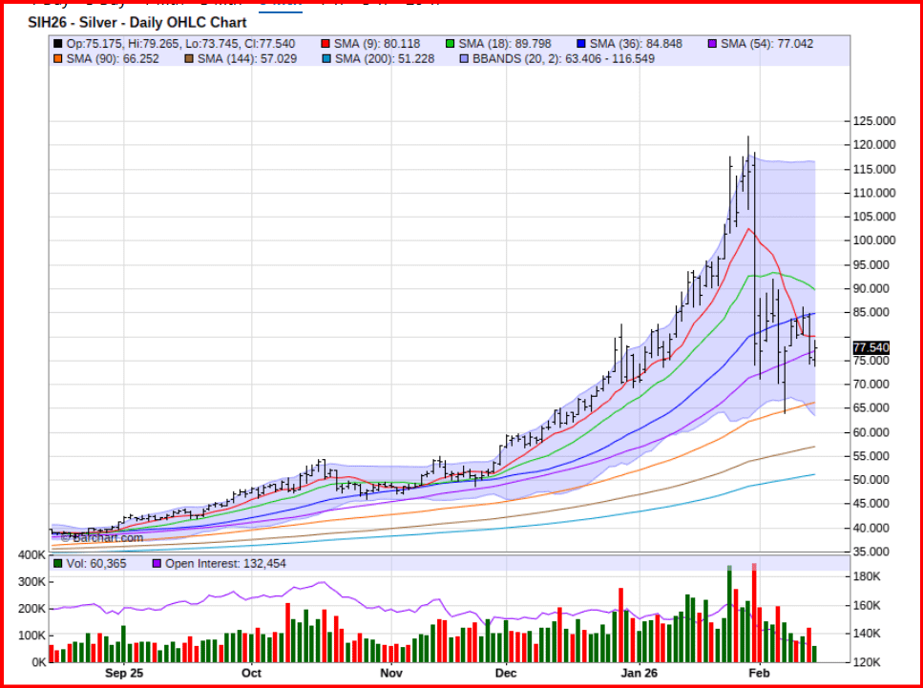Click the 'Open Interest: 132,454' legend label

[x=225, y=564]
